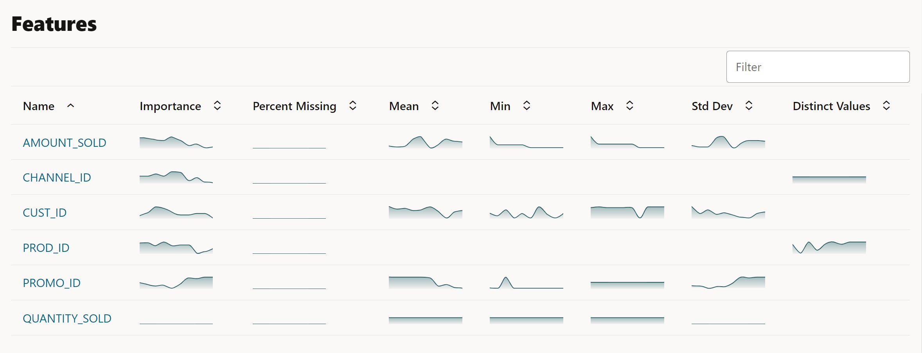Screen dimensions: 922x353
Task: Open the CHANNEL_ID feature link
Action: click(57, 178)
